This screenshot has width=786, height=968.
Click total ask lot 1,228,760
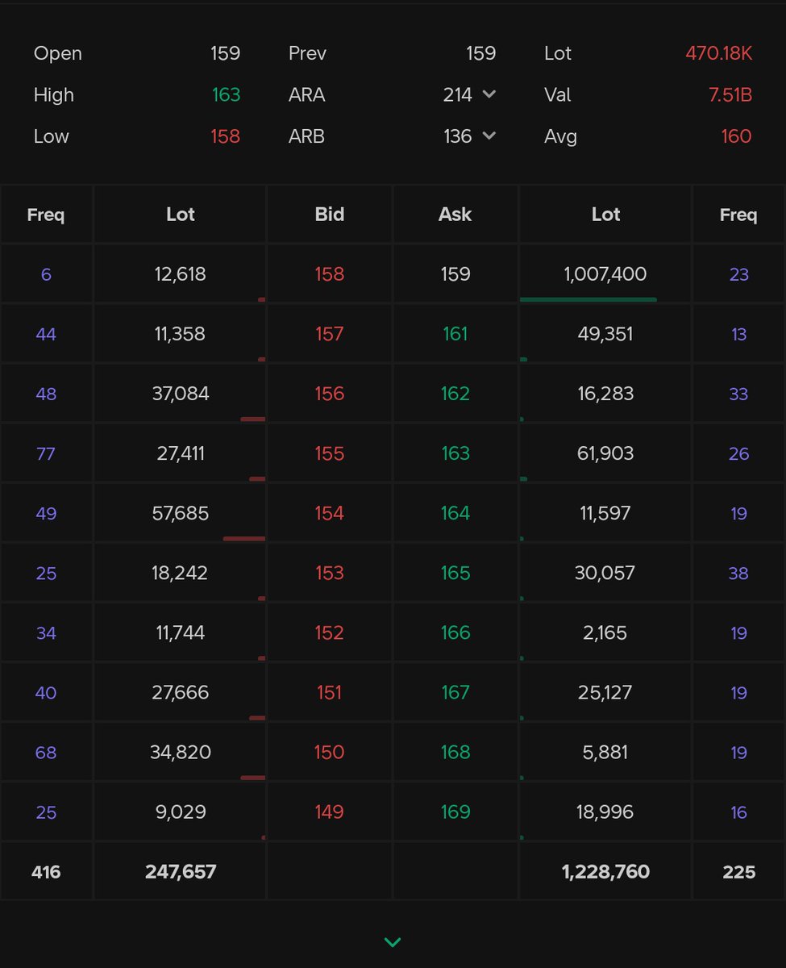605,871
